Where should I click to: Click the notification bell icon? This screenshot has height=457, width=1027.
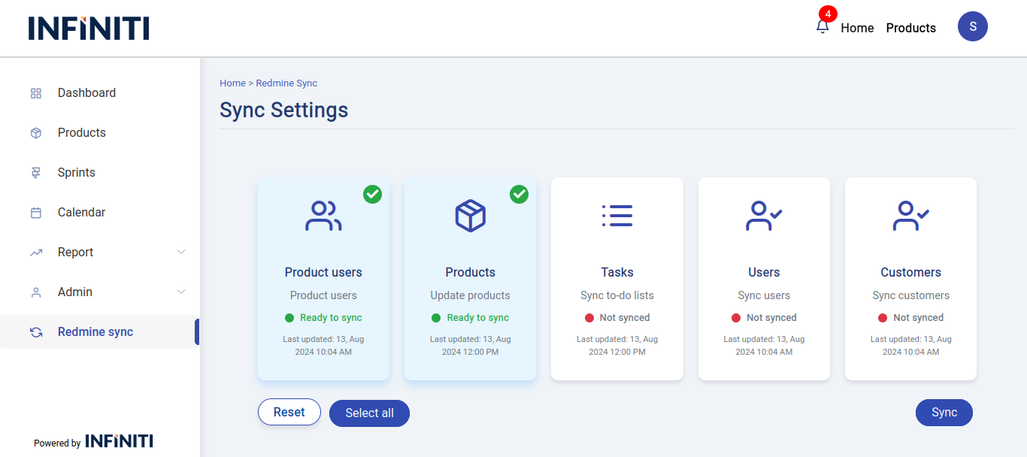coord(823,27)
